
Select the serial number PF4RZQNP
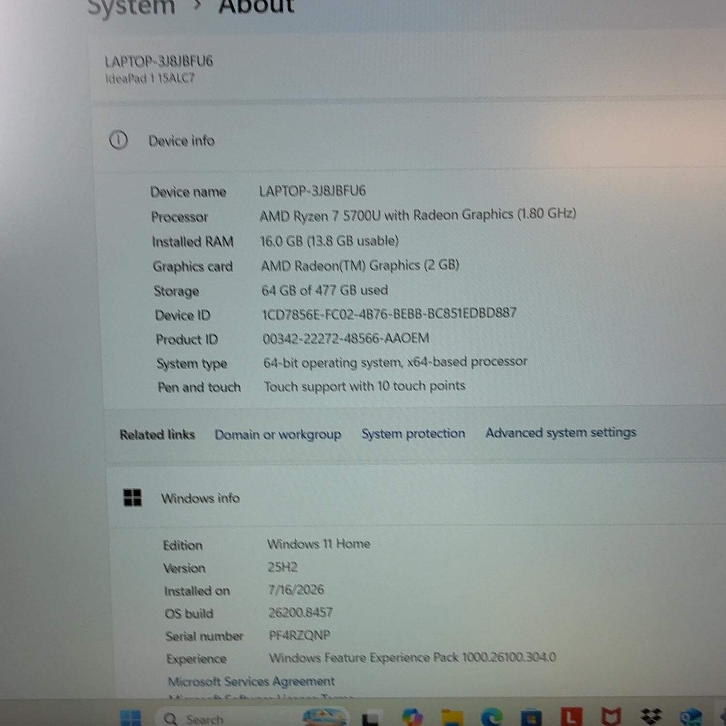click(300, 635)
